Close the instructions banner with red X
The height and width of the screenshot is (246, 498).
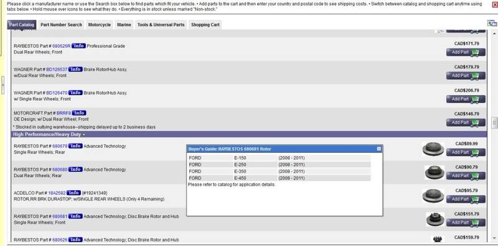[x=494, y=4]
